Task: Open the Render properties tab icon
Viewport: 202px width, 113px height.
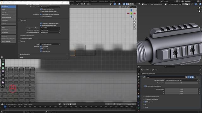Action: tap(139, 74)
